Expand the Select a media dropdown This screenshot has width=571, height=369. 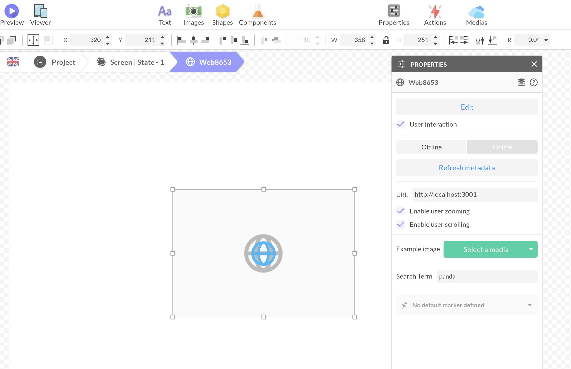coord(531,249)
